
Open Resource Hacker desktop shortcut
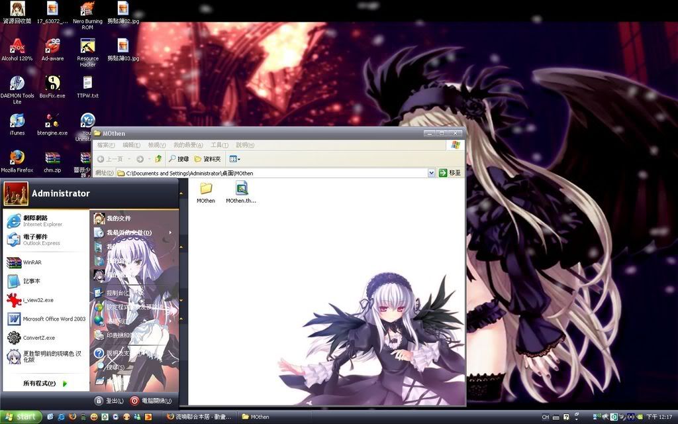pyautogui.click(x=87, y=53)
